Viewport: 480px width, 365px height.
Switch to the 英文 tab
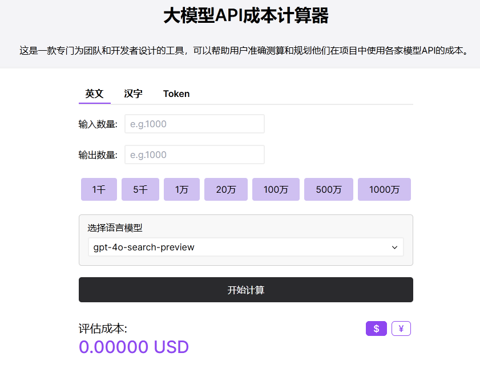(x=94, y=94)
